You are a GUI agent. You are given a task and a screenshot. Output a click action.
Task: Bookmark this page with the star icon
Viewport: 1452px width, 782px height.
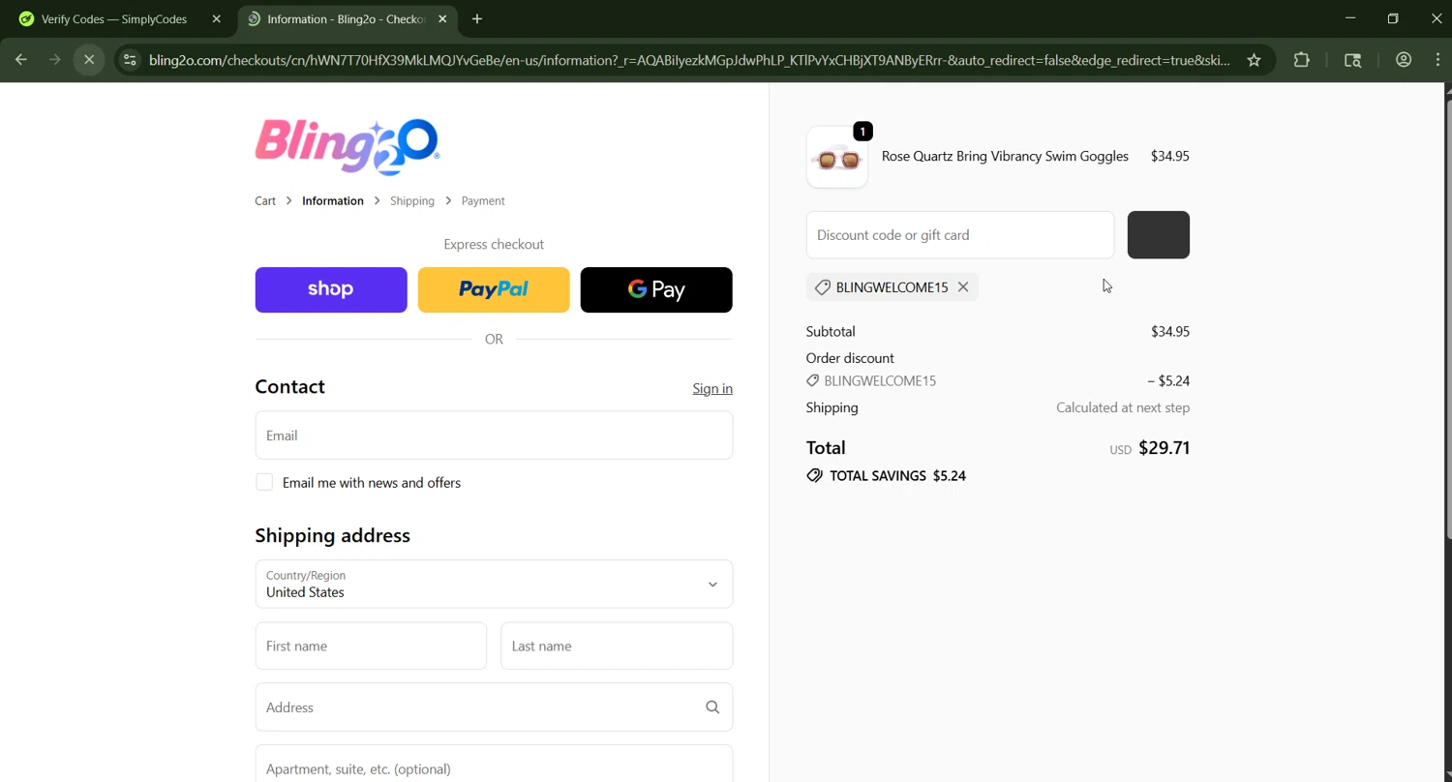pyautogui.click(x=1254, y=60)
